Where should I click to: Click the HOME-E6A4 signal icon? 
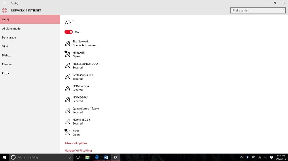68,99
